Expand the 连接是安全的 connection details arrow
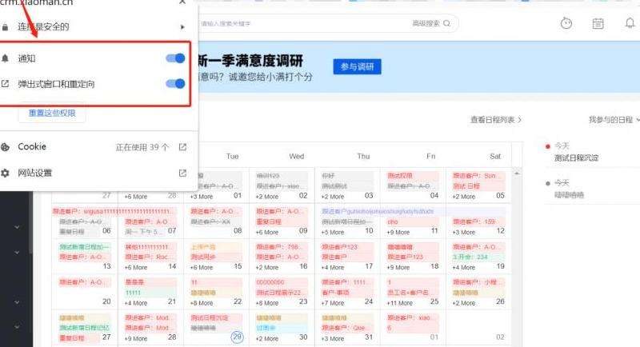 (182, 26)
